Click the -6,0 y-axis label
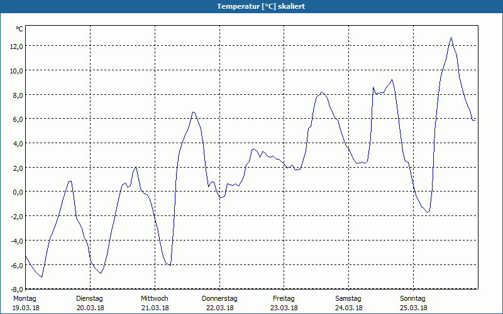The width and height of the screenshot is (503, 314). [x=17, y=265]
